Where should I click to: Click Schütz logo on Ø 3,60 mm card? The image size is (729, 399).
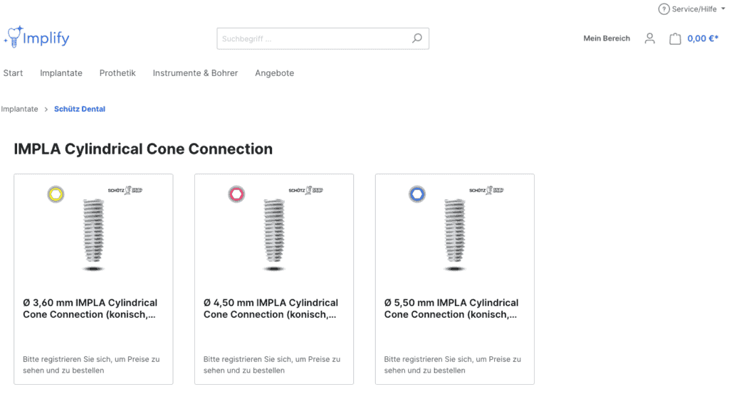point(125,190)
